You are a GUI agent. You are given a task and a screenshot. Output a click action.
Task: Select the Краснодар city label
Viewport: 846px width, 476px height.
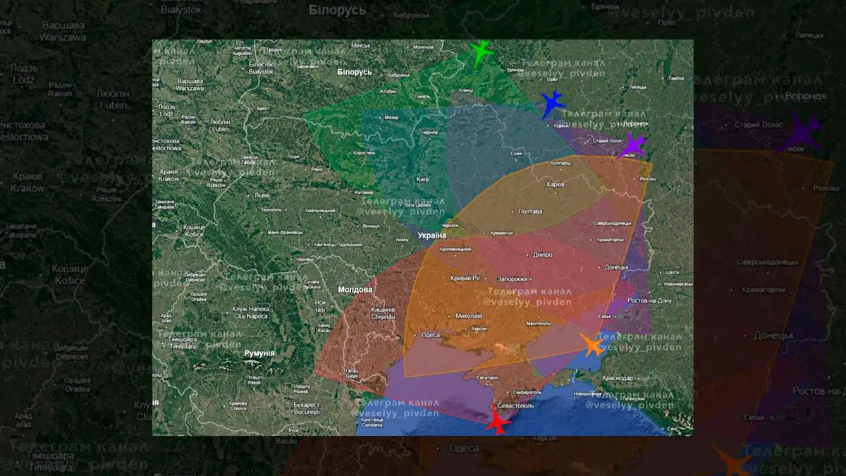pos(618,378)
